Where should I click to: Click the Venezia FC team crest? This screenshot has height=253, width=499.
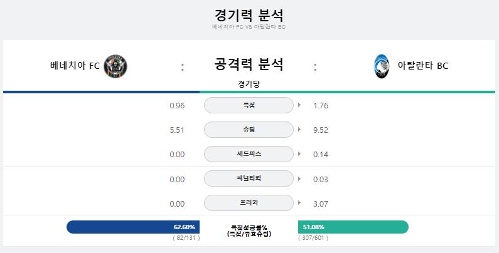[x=115, y=66]
